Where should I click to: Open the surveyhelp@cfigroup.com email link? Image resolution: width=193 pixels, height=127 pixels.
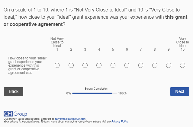point(70,119)
